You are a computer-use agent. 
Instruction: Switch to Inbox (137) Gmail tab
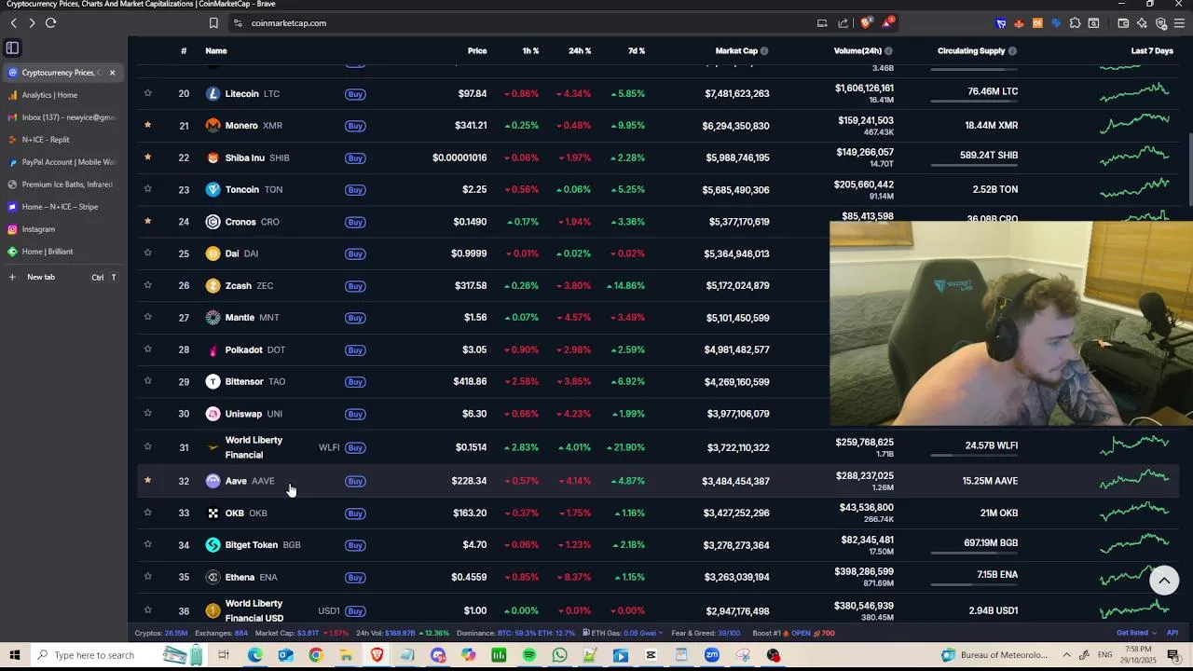point(63,117)
